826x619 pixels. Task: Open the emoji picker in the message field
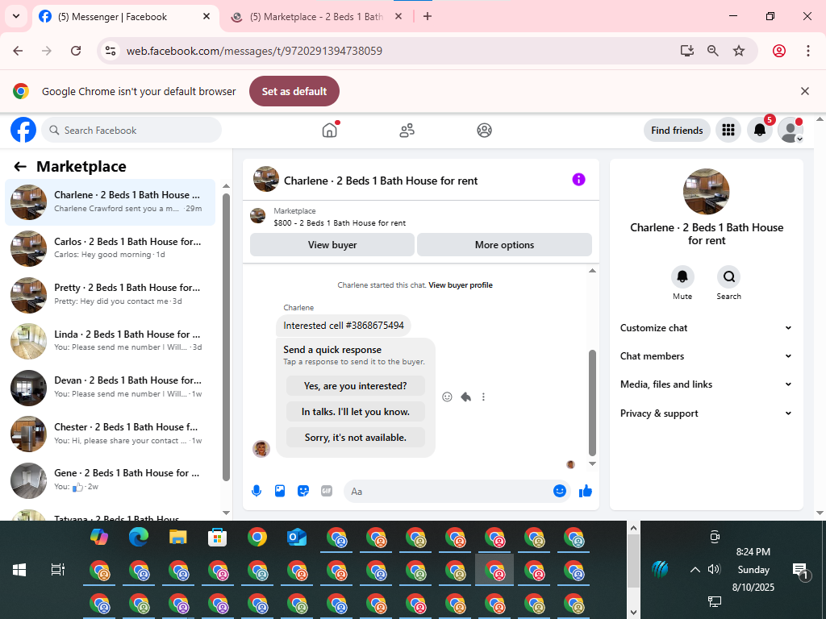coord(560,491)
